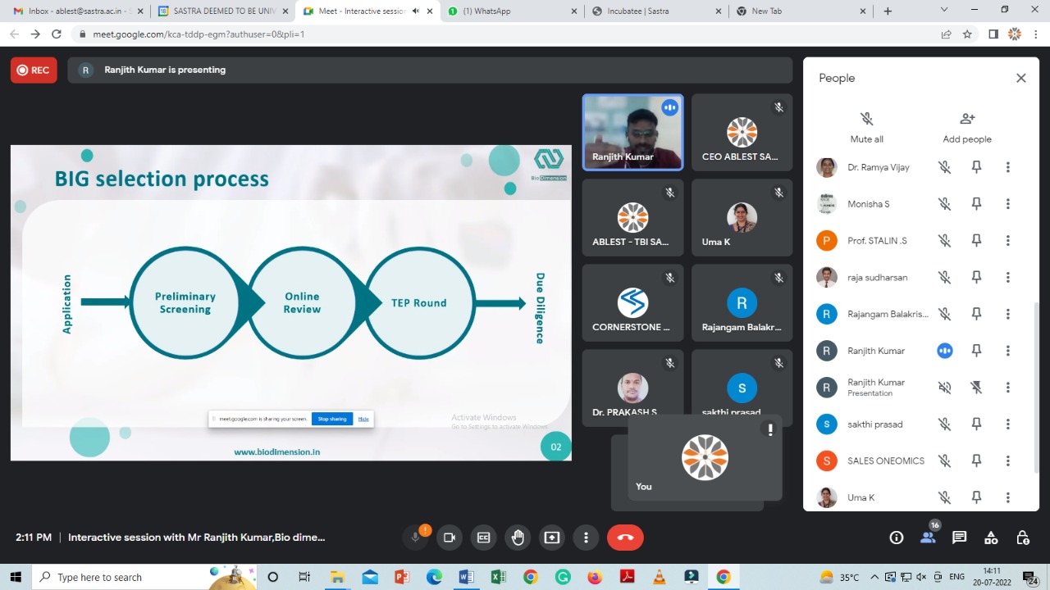Switch to the WhatsApp browser tab

(509, 11)
